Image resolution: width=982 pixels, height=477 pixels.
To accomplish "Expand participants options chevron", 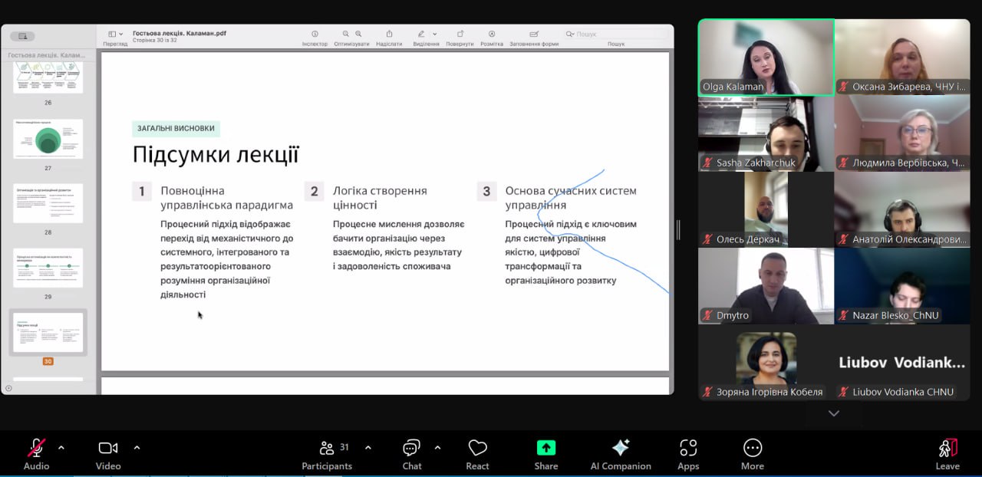I will click(367, 447).
